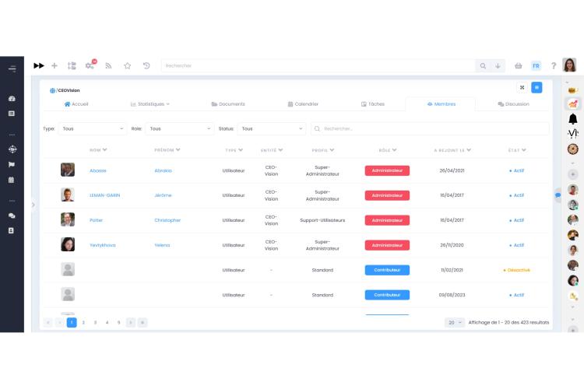584x389 pixels.
Task: Open the settings gears with notification badge
Action: [90, 66]
